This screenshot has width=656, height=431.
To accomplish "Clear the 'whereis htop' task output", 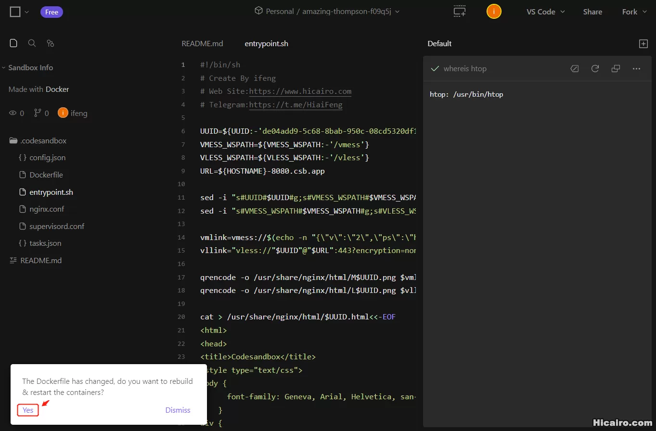I will (x=574, y=68).
